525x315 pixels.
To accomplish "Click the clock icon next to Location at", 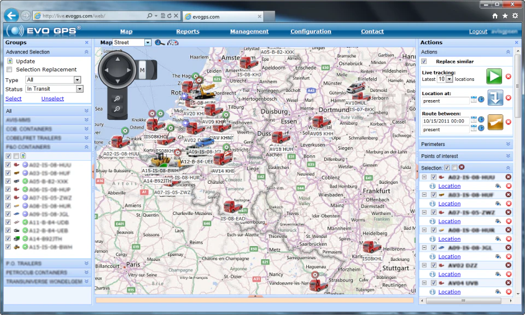I will point(481,100).
